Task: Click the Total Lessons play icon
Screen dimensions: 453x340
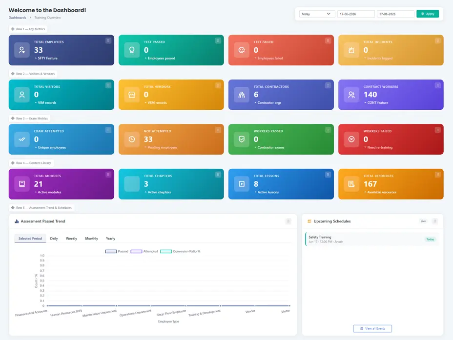Action: [242, 184]
